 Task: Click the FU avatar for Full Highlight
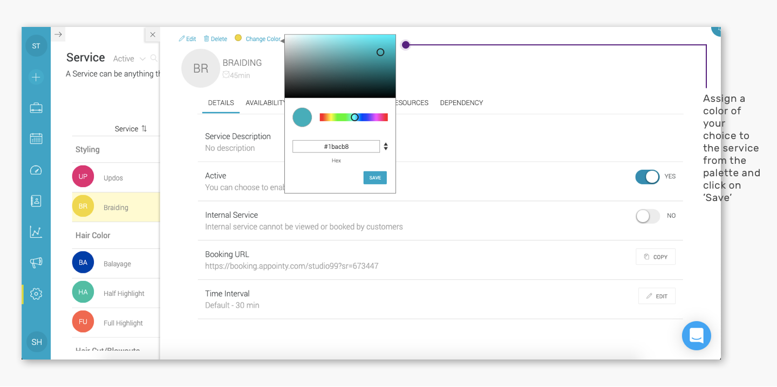tap(83, 322)
